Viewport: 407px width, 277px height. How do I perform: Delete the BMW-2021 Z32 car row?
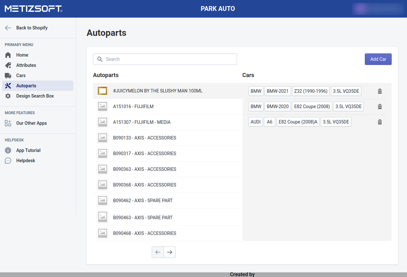point(380,91)
